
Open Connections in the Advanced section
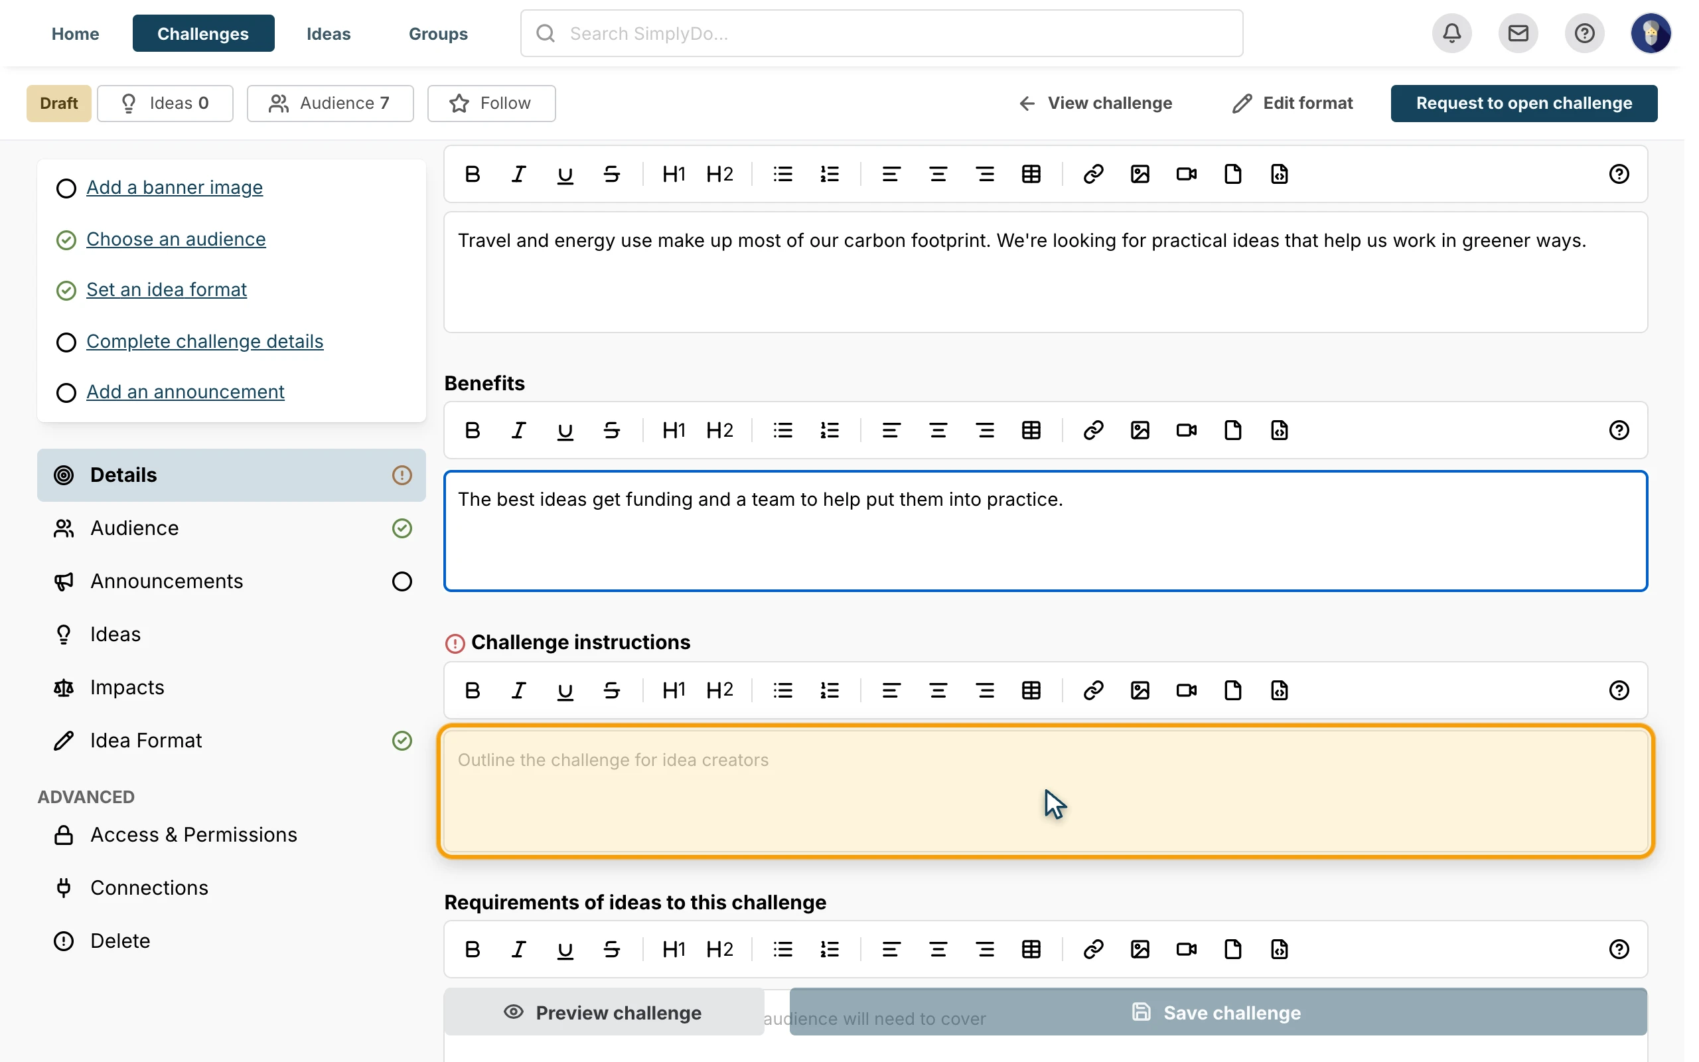231,888
